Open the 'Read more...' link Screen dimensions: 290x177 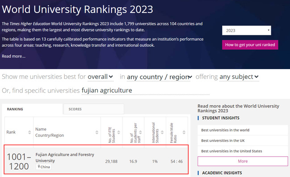pos(14,56)
